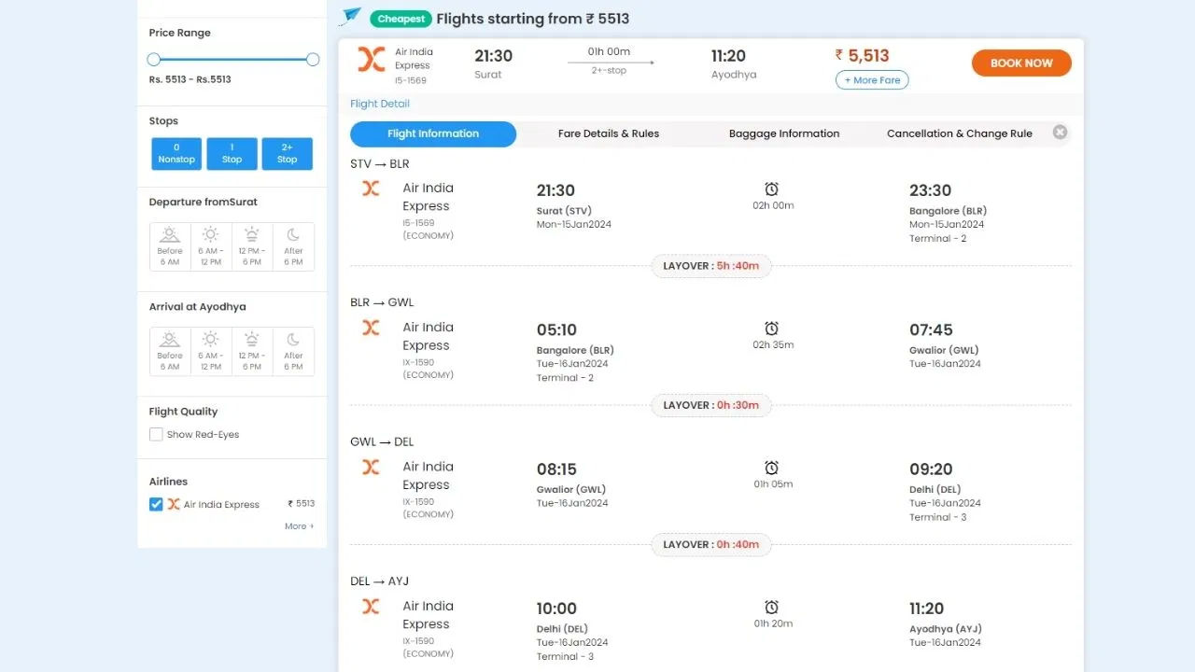Adjust the maximum price slider handle
The height and width of the screenshot is (672, 1195).
313,59
